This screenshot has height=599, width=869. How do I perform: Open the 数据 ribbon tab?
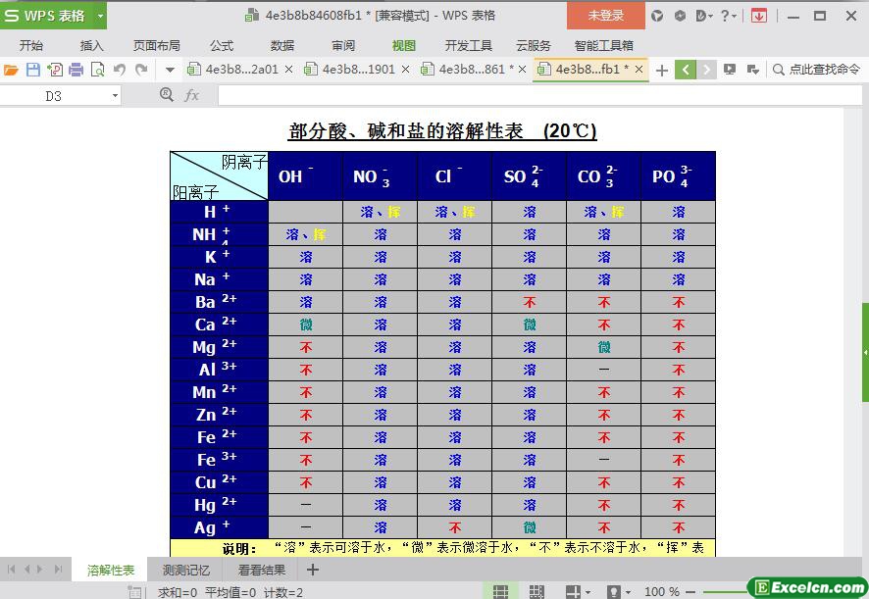282,45
